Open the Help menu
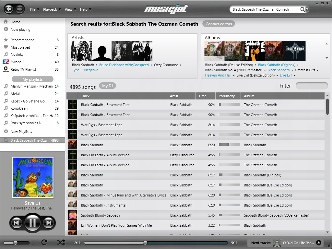Viewport: 332px width, 249px height. [x=86, y=9]
